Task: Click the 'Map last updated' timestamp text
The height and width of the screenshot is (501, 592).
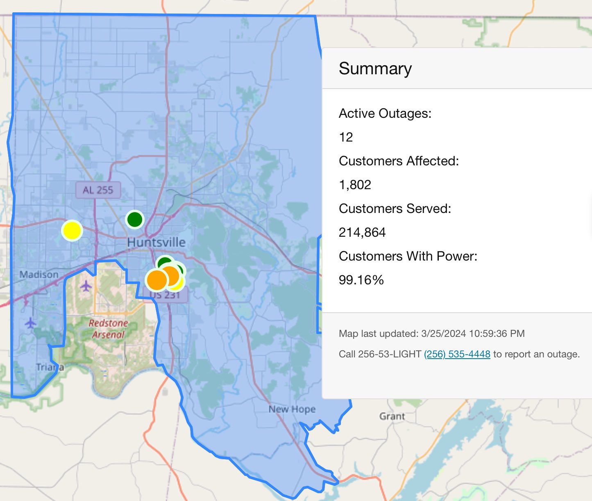Action: 432,334
